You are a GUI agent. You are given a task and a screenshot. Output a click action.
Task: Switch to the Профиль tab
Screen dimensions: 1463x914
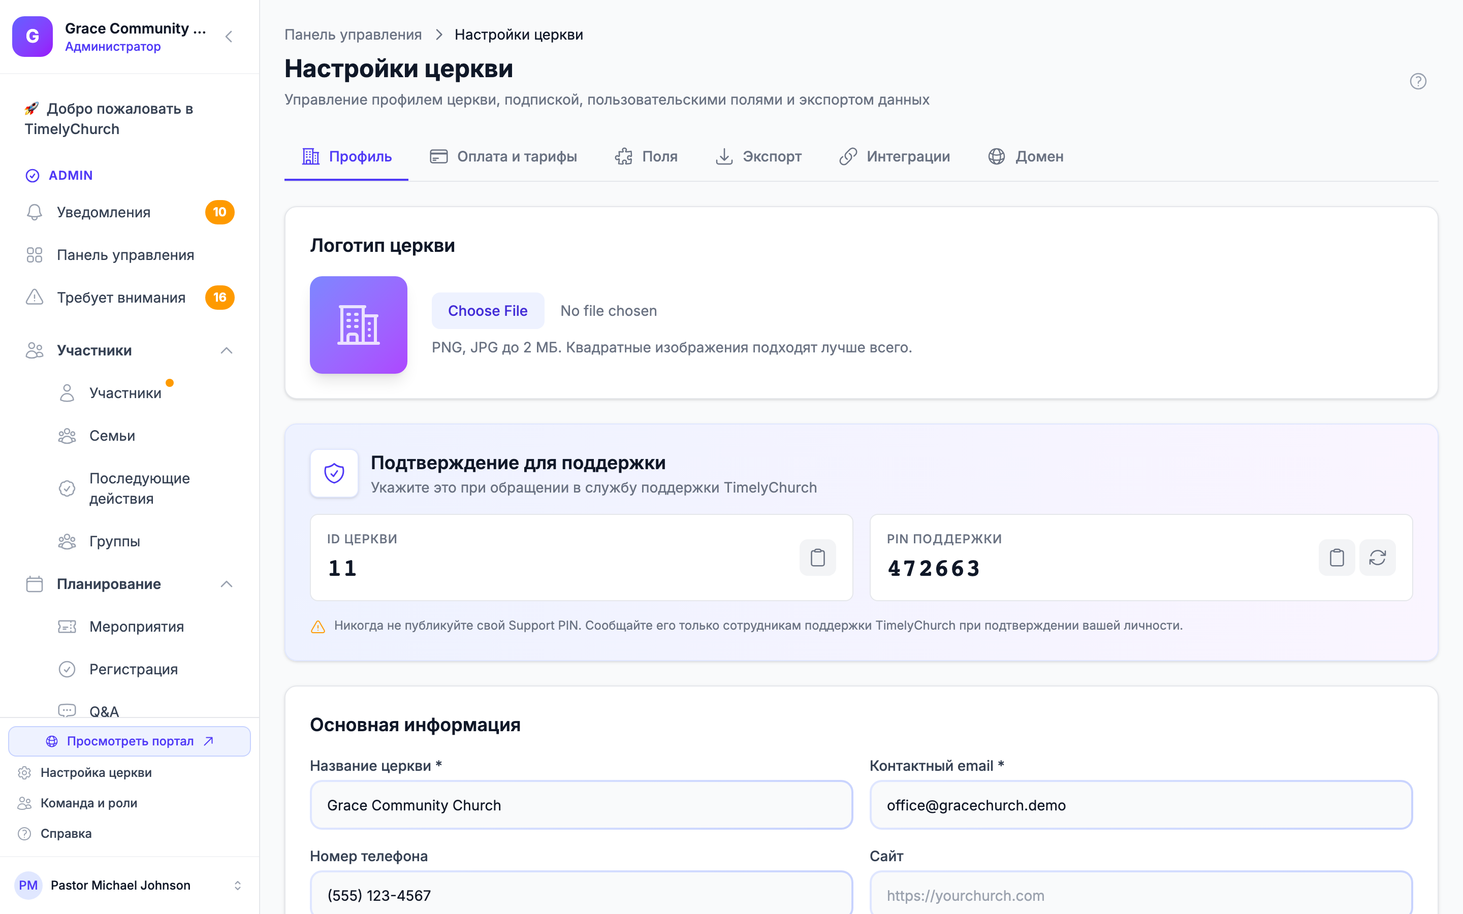click(x=346, y=156)
